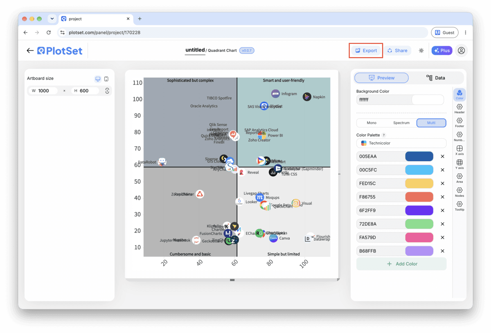Remove color 6F2FF9 with its X

(442, 210)
